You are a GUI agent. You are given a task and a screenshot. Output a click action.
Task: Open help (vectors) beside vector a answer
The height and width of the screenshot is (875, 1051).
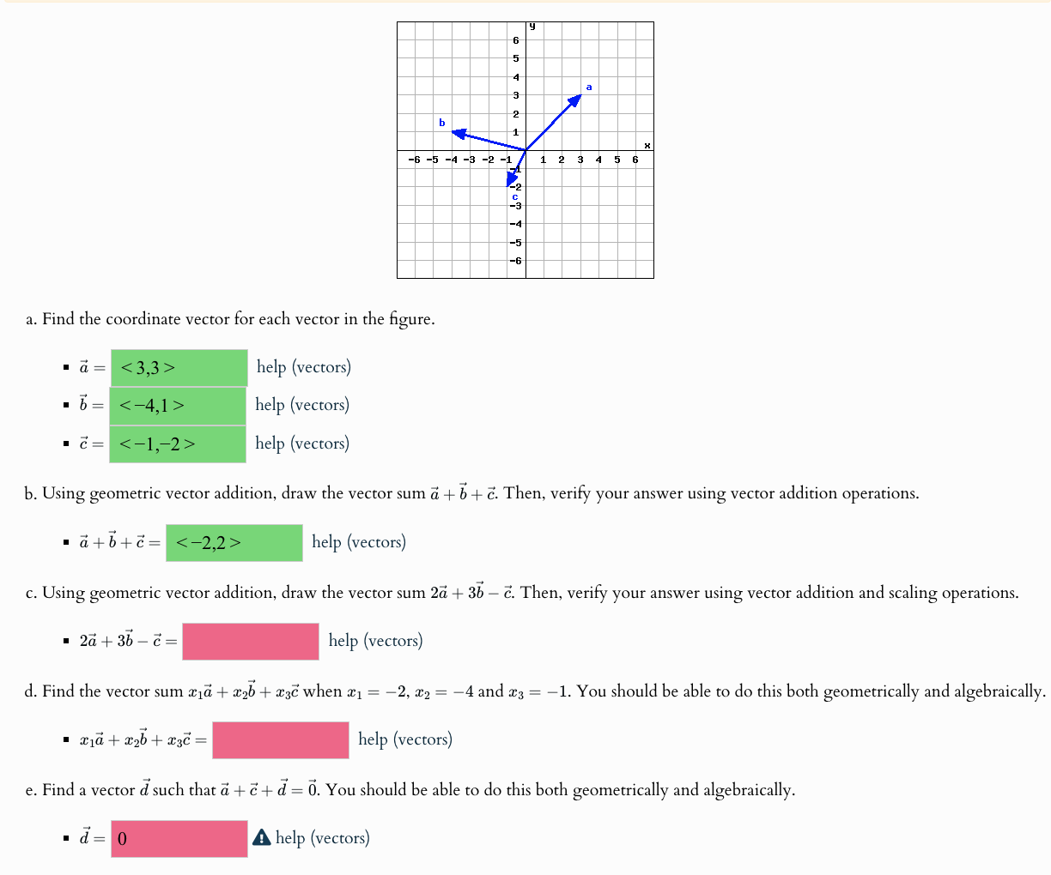[x=303, y=366]
